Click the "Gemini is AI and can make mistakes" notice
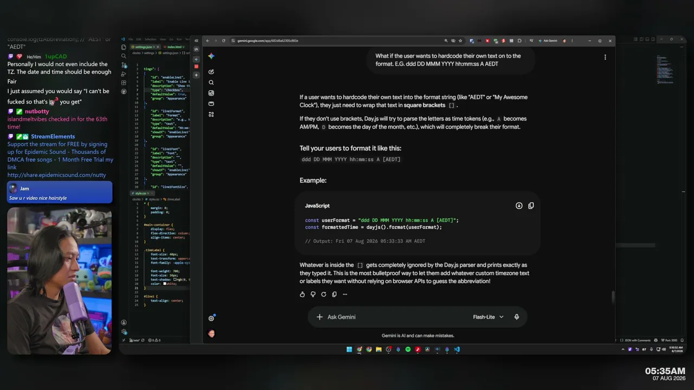This screenshot has width=694, height=390. [417, 336]
